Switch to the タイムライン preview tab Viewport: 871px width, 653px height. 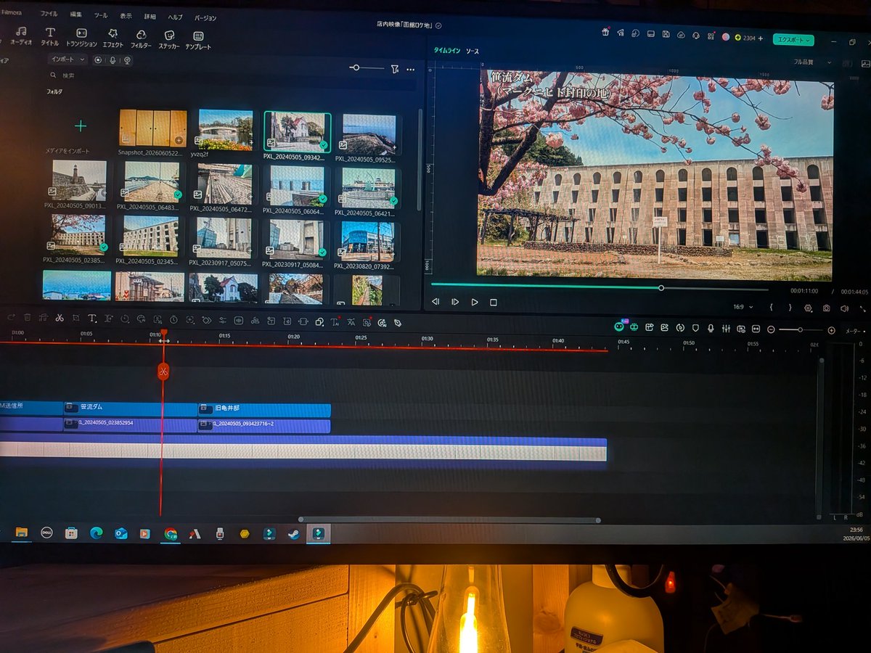pos(446,51)
